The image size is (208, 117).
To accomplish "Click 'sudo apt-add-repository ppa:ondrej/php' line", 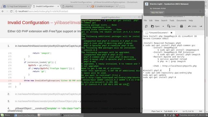I will point(167,73).
